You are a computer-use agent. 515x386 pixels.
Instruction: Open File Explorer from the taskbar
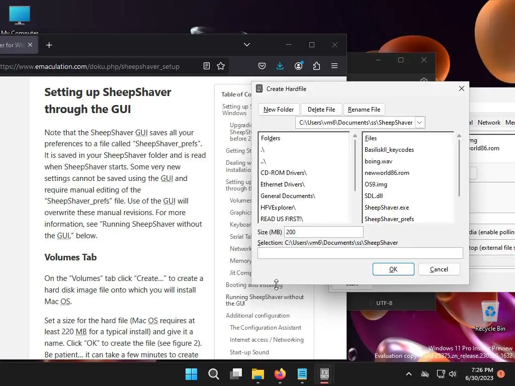(x=258, y=374)
